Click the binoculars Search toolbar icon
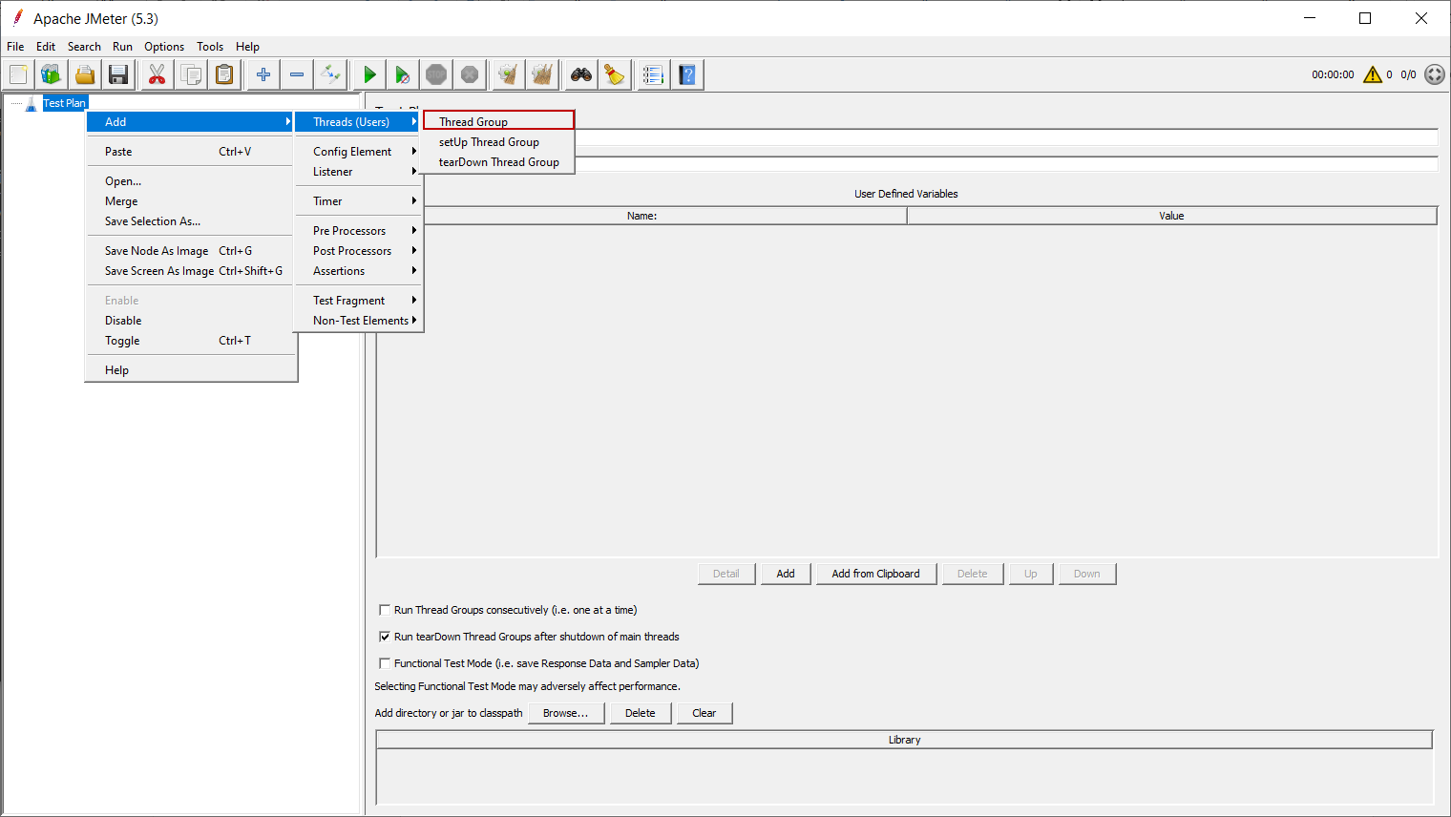This screenshot has width=1451, height=817. tap(581, 74)
